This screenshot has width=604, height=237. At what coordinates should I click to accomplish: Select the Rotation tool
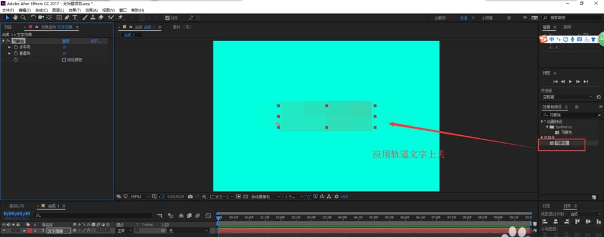[x=33, y=17]
